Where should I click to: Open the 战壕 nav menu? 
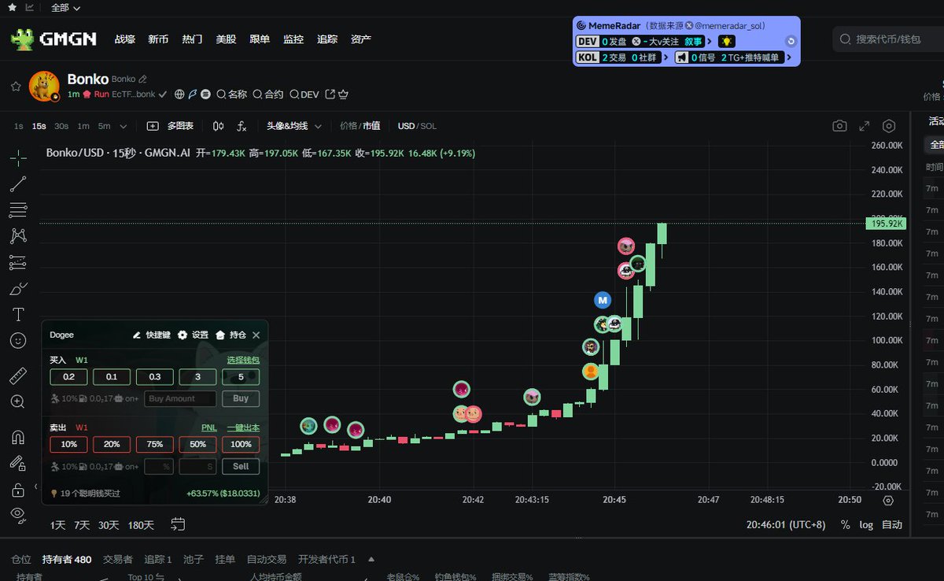pos(125,39)
